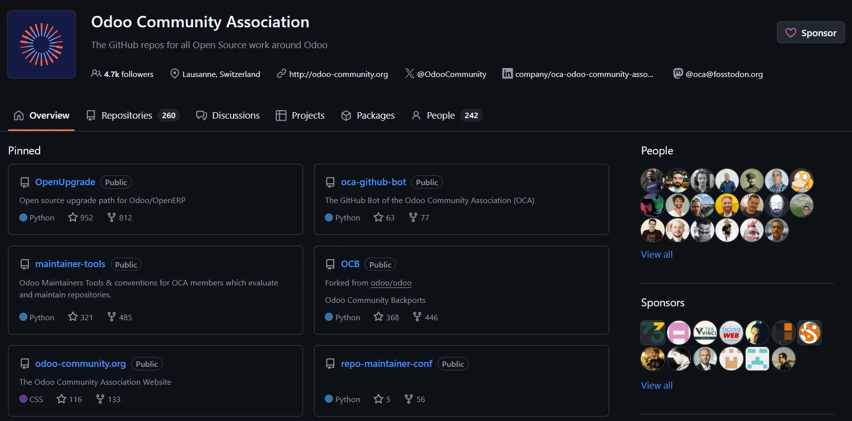Click the Public badge next to OCB
852x421 pixels.
tap(380, 264)
